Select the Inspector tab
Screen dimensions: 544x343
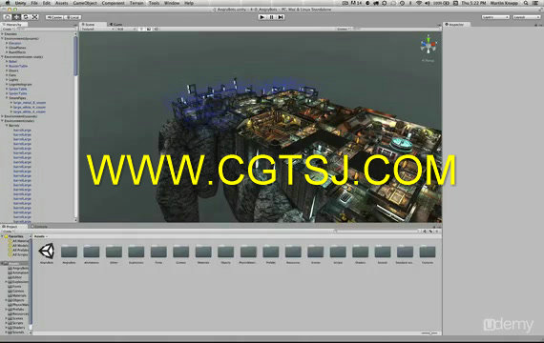(455, 24)
